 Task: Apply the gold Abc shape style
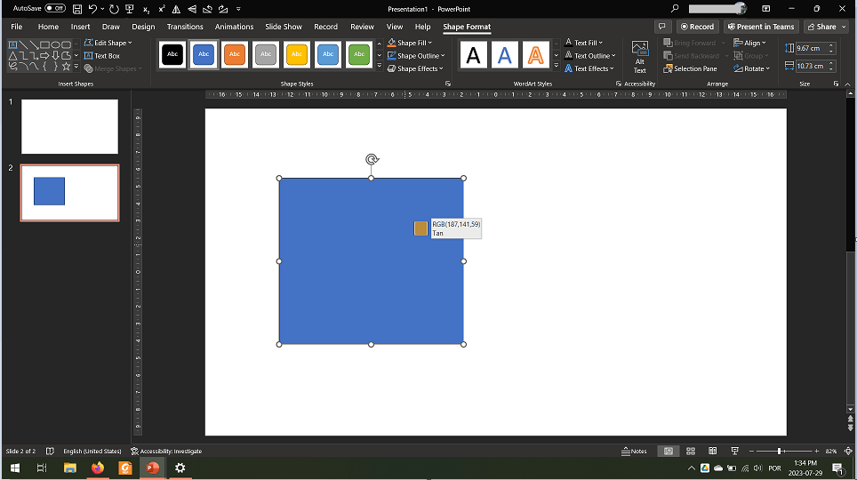[297, 54]
